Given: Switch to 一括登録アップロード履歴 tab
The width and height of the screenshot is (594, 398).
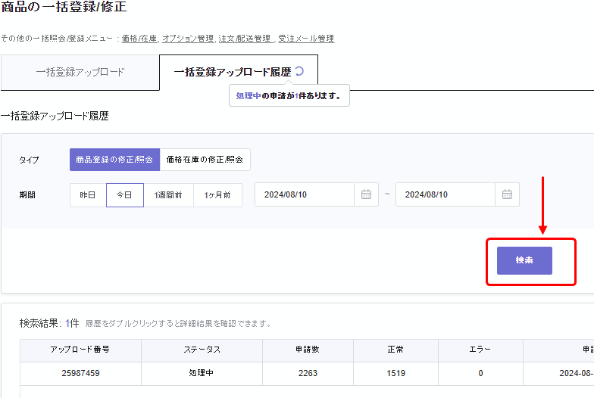Looking at the screenshot, I should (232, 73).
